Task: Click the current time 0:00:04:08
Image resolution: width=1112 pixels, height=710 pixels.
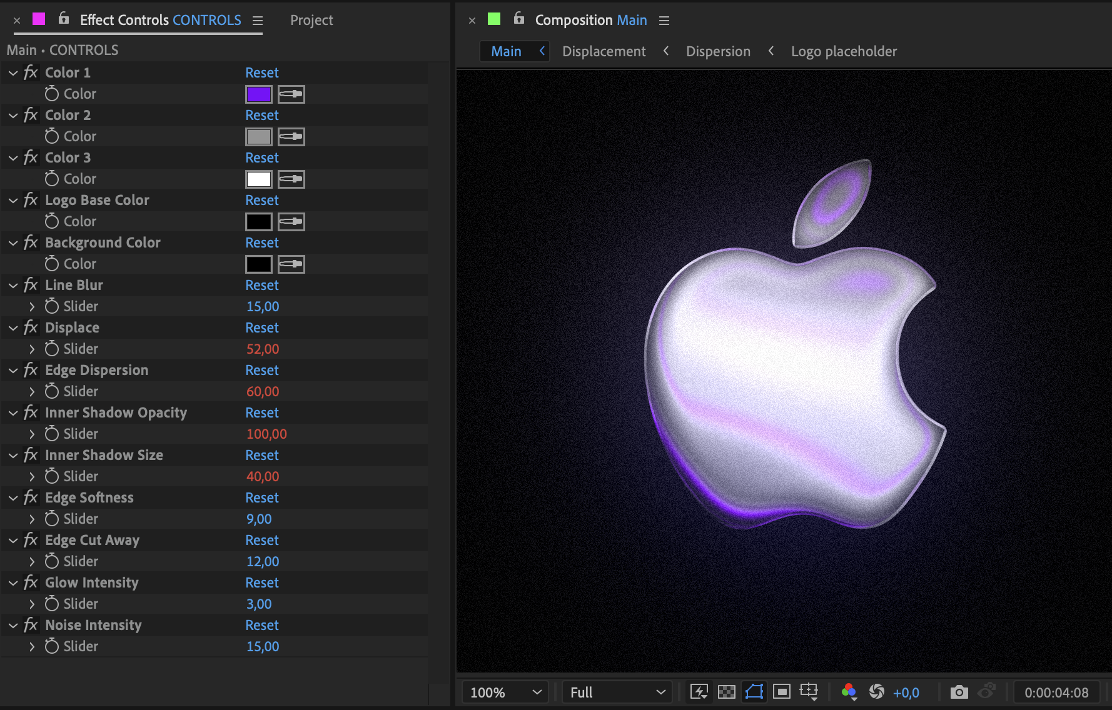Action: pos(1056,692)
